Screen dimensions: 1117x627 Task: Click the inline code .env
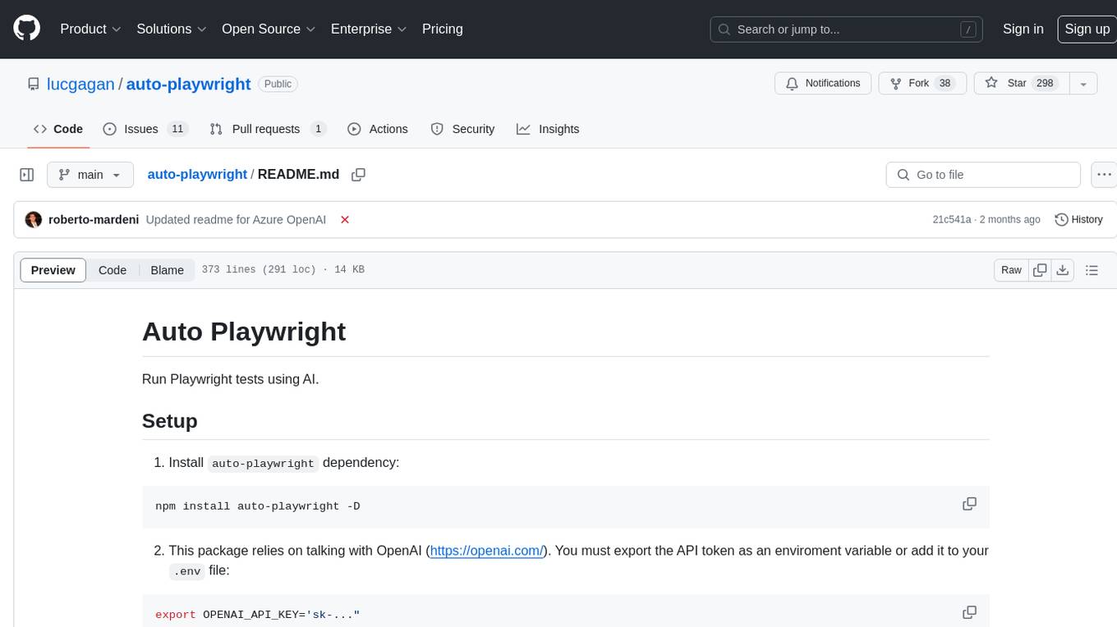[x=187, y=572]
